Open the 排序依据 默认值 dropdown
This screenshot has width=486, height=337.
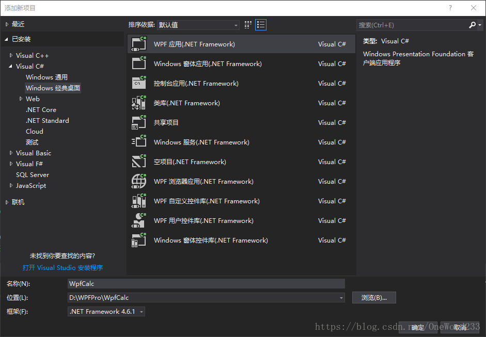click(198, 25)
